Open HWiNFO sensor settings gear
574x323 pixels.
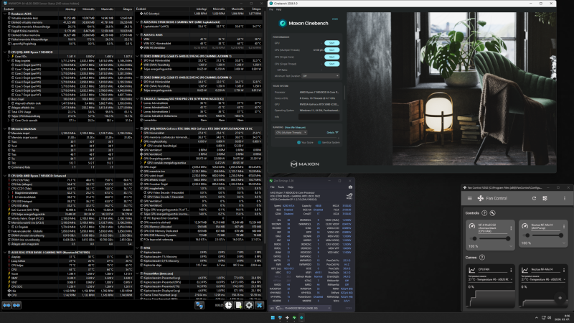tap(249, 305)
